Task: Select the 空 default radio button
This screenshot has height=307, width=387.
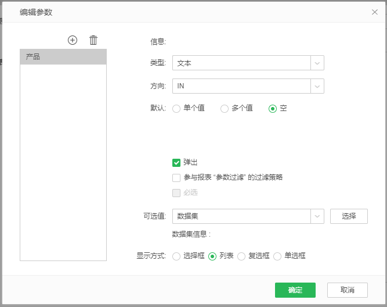Action: click(273, 109)
